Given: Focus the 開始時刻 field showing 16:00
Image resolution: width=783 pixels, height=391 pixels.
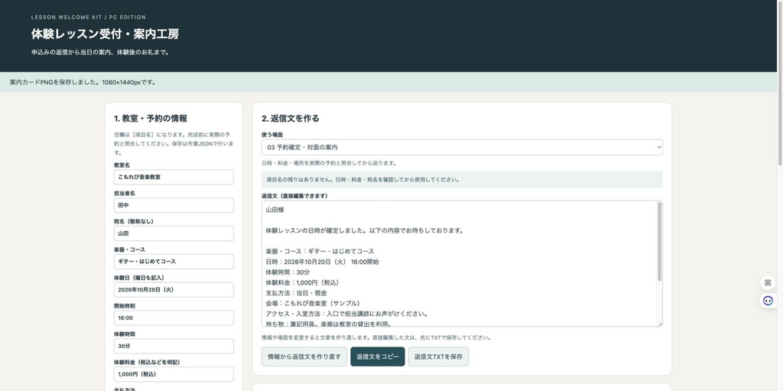Looking at the screenshot, I should pos(174,318).
